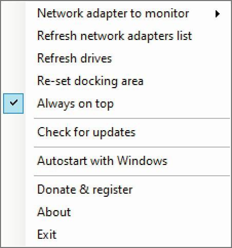
Task: Choose the Refresh drives entry
Action: (x=115, y=58)
